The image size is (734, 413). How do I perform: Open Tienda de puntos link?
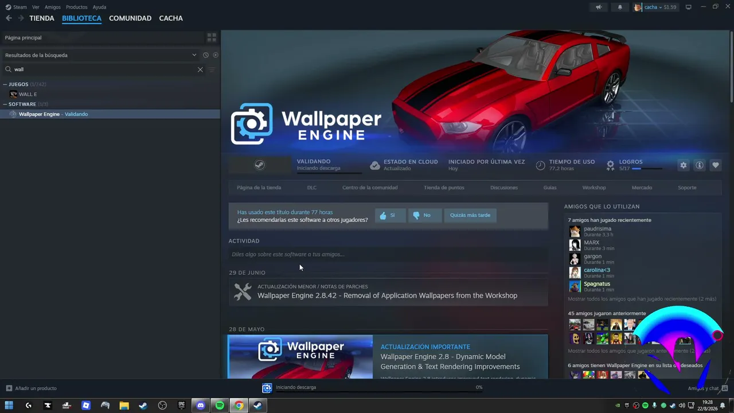pyautogui.click(x=444, y=188)
